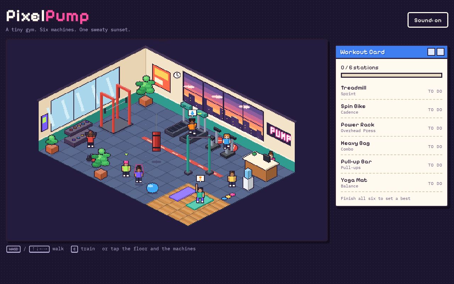Screen dimensions: 454x284
Task: Click the orange poster on the wall
Action: tap(161, 78)
